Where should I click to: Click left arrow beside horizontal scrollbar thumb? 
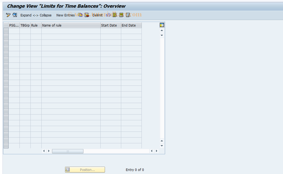(x=44, y=151)
